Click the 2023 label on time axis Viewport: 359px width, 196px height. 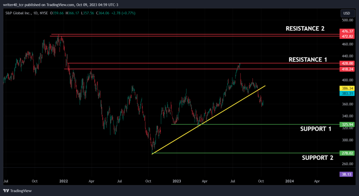(177, 181)
